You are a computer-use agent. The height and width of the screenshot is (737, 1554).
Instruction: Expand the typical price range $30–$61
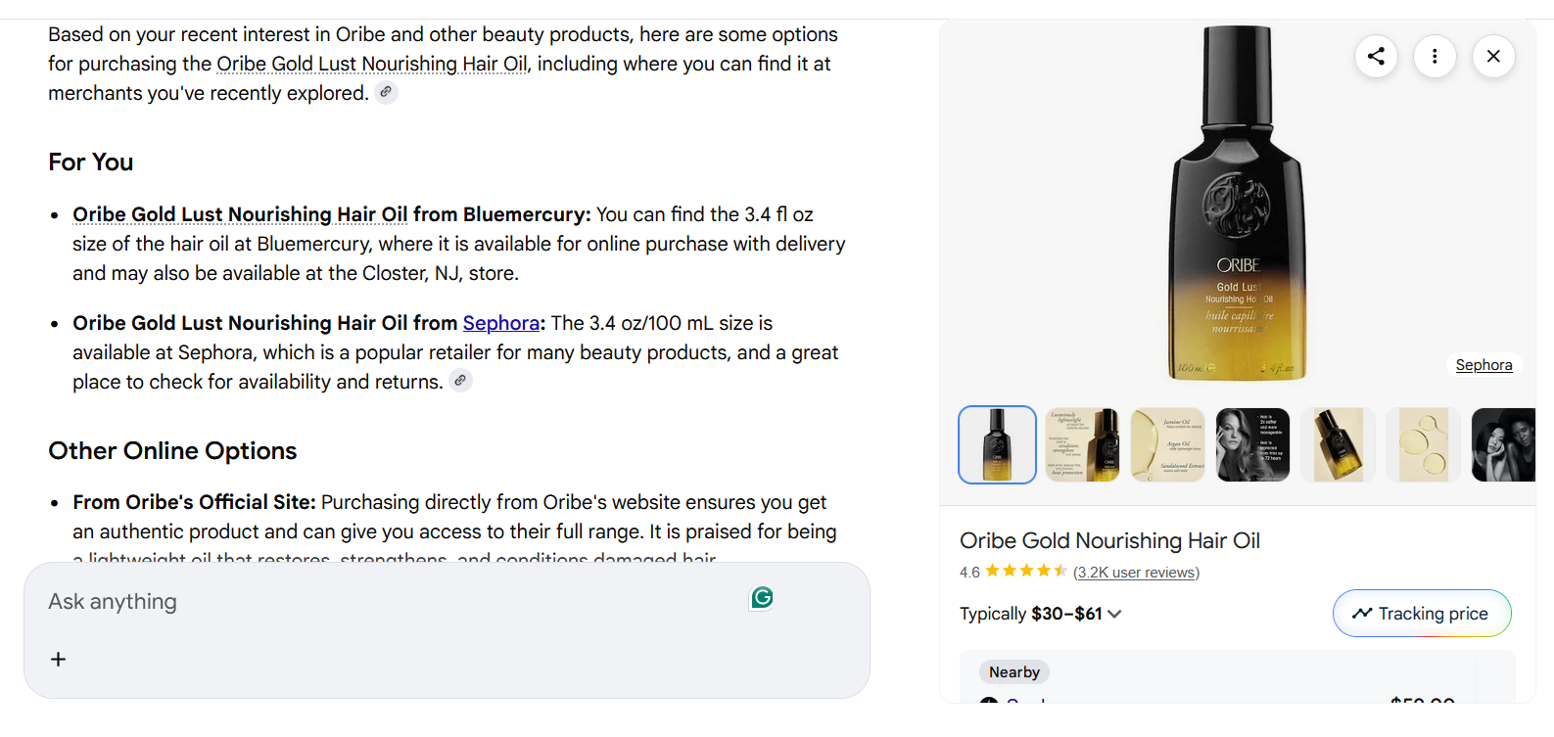click(x=1113, y=614)
